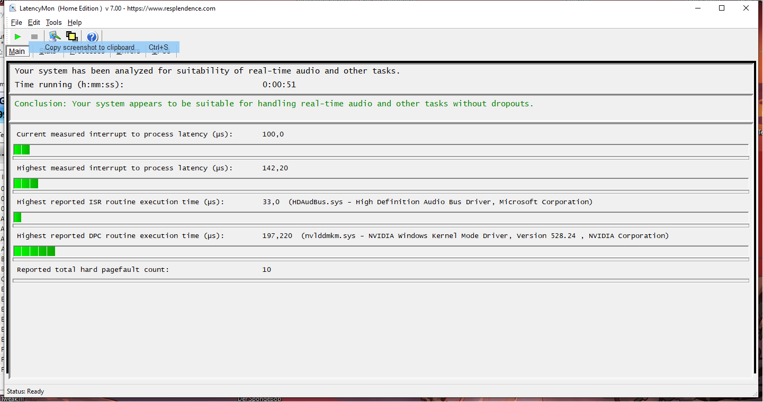This screenshot has height=402, width=763.
Task: Click the gray stop monitoring icon
Action: tap(34, 36)
